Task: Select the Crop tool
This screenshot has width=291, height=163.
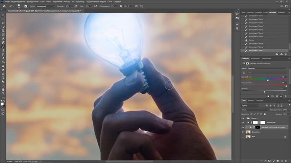Action: pyautogui.click(x=3, y=31)
